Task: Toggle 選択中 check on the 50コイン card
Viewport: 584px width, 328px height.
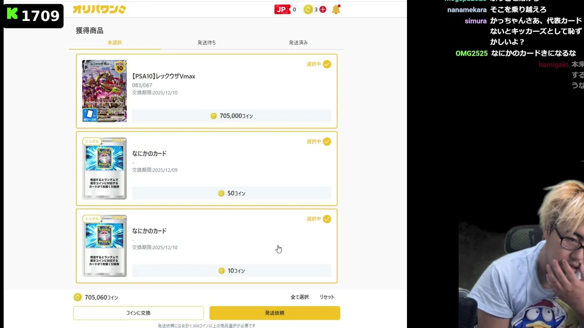Action: (327, 142)
